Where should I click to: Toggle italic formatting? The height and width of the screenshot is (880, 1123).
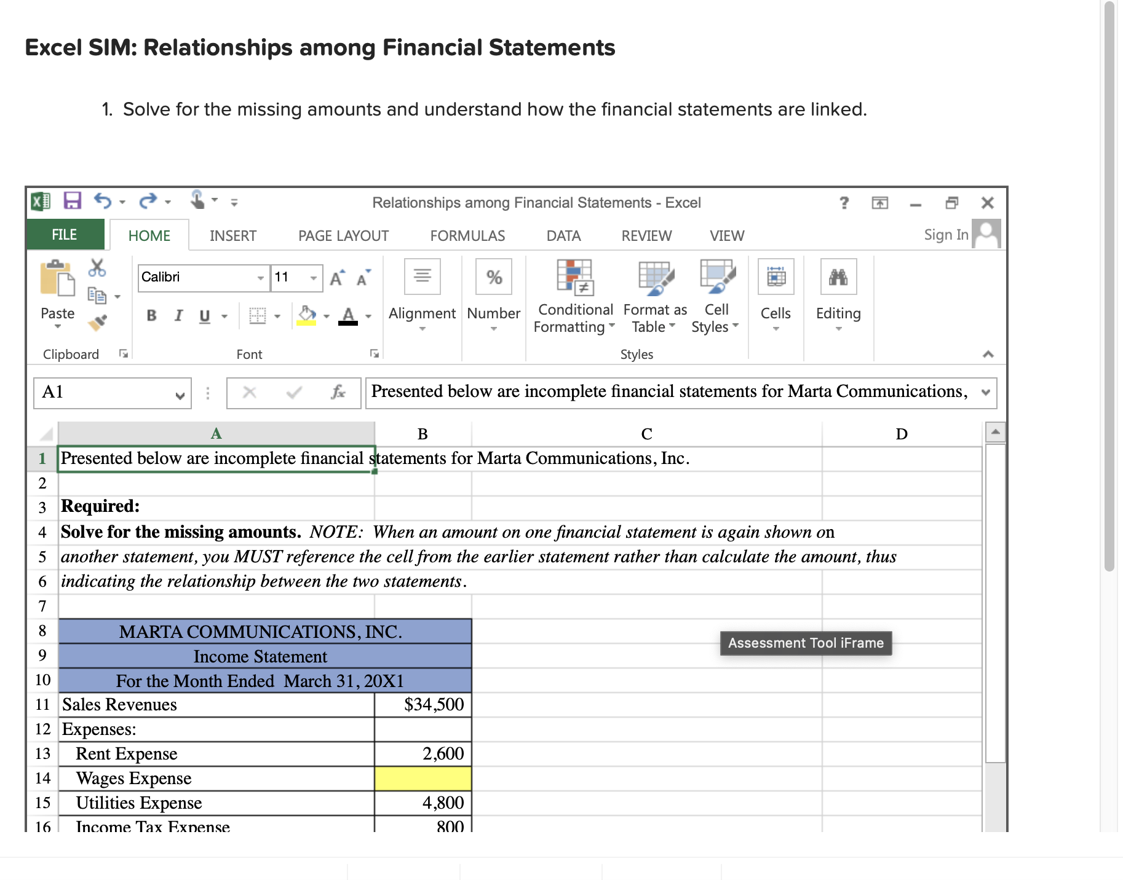178,315
